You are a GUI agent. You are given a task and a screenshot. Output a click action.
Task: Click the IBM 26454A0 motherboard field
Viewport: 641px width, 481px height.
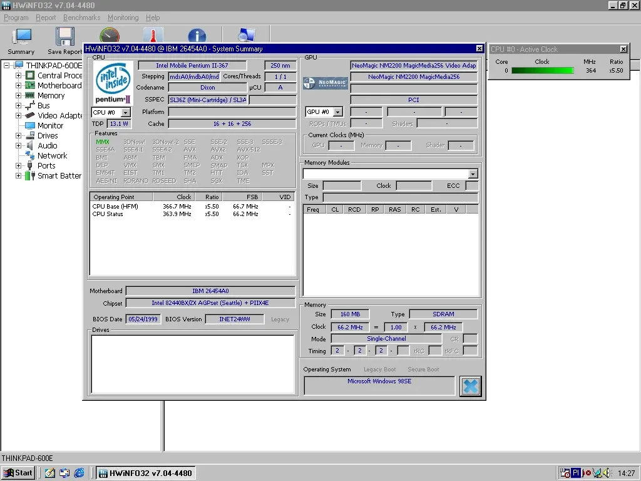(210, 291)
